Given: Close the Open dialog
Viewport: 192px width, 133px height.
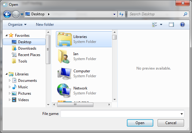Looking at the screenshot, I should coord(183,3).
